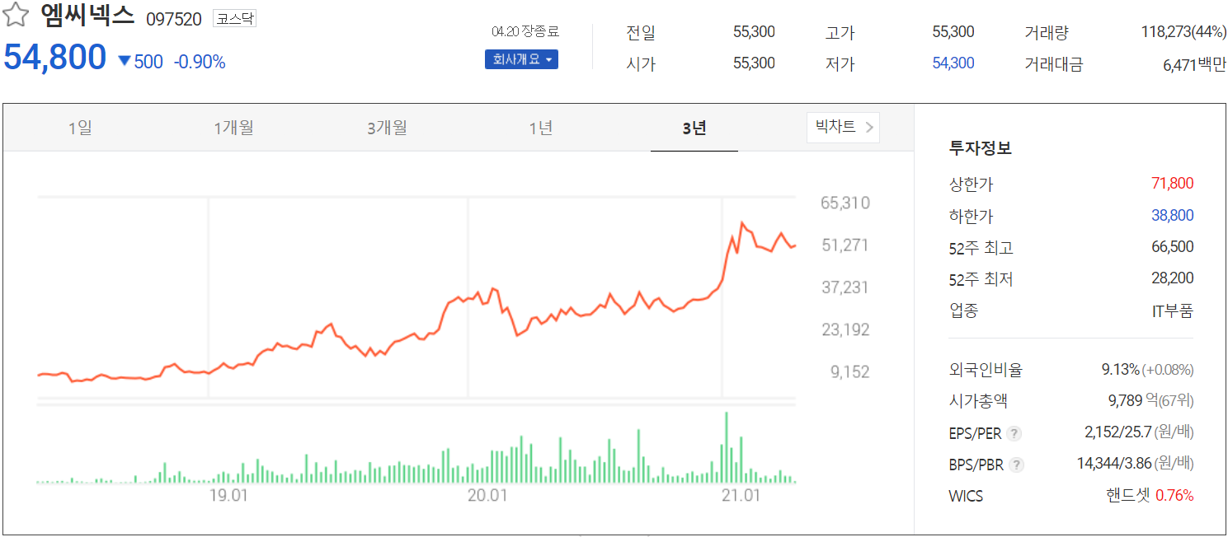1228x537 pixels.
Task: Click the 19.01 date label on chart
Action: (228, 495)
